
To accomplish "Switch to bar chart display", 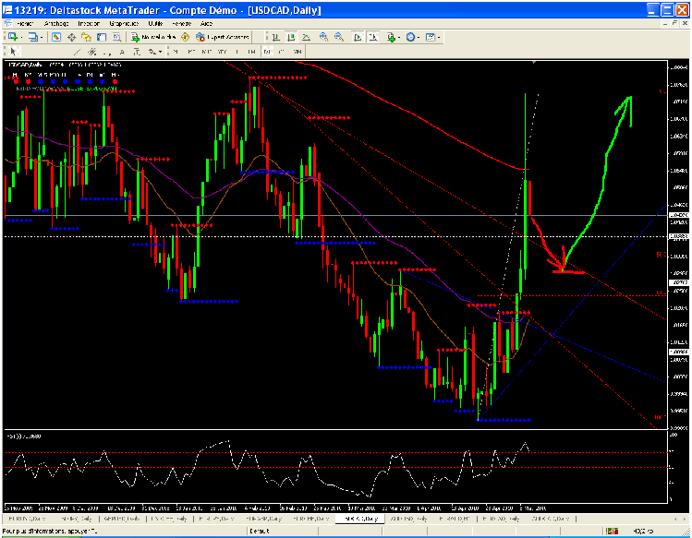I will 275,37.
